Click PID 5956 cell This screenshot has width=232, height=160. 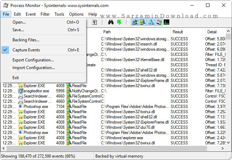(60, 91)
